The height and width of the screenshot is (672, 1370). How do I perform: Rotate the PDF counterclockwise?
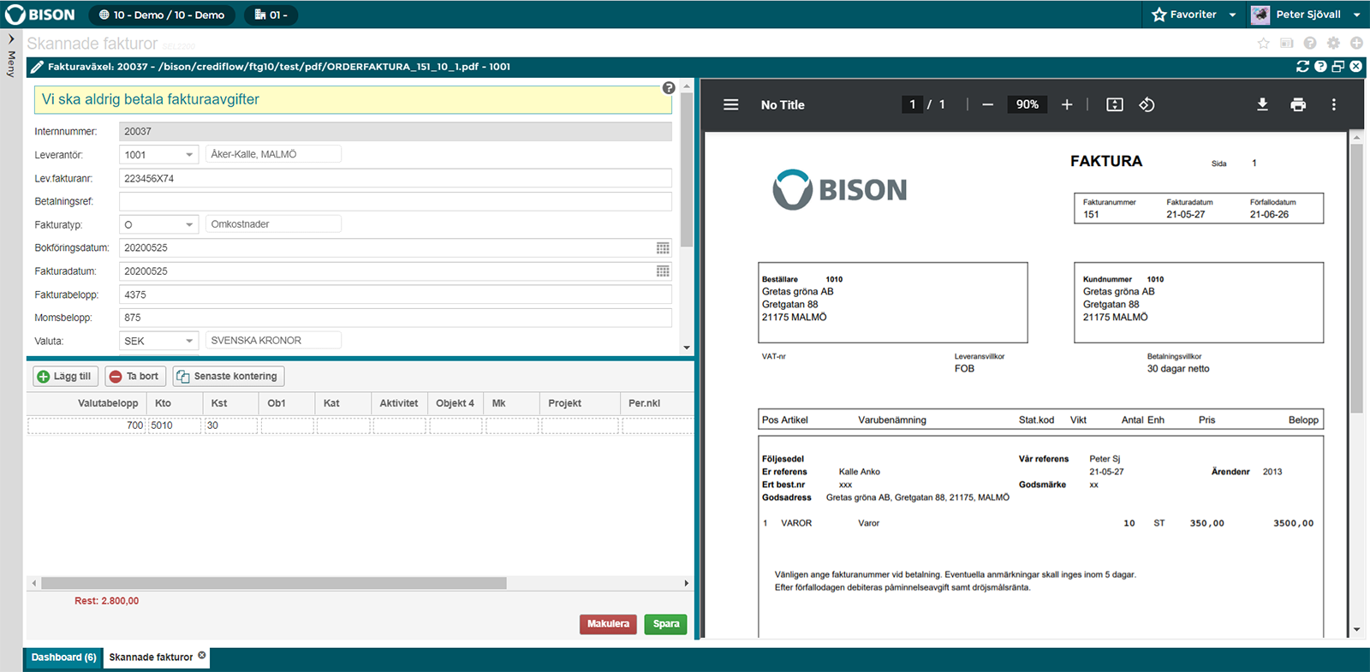(1147, 104)
